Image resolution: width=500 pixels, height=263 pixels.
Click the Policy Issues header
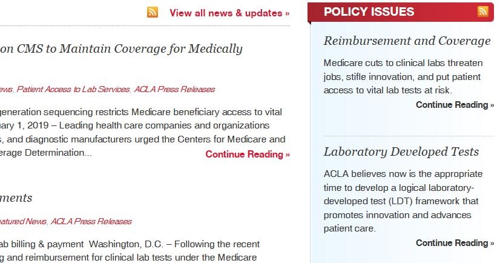[x=369, y=12]
